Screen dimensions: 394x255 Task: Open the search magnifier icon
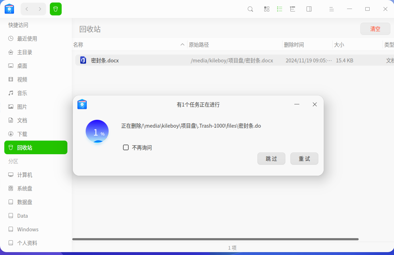point(250,9)
